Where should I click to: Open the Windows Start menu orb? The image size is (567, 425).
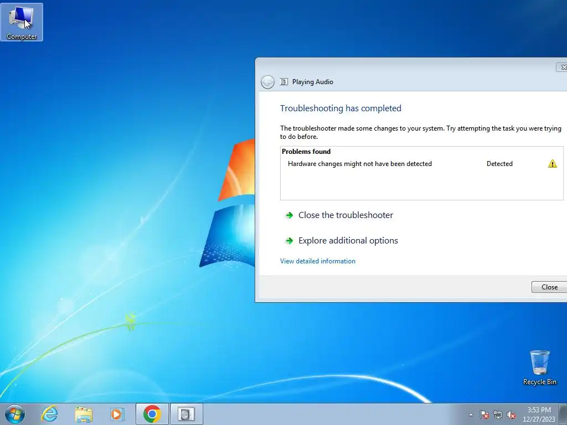pyautogui.click(x=15, y=414)
